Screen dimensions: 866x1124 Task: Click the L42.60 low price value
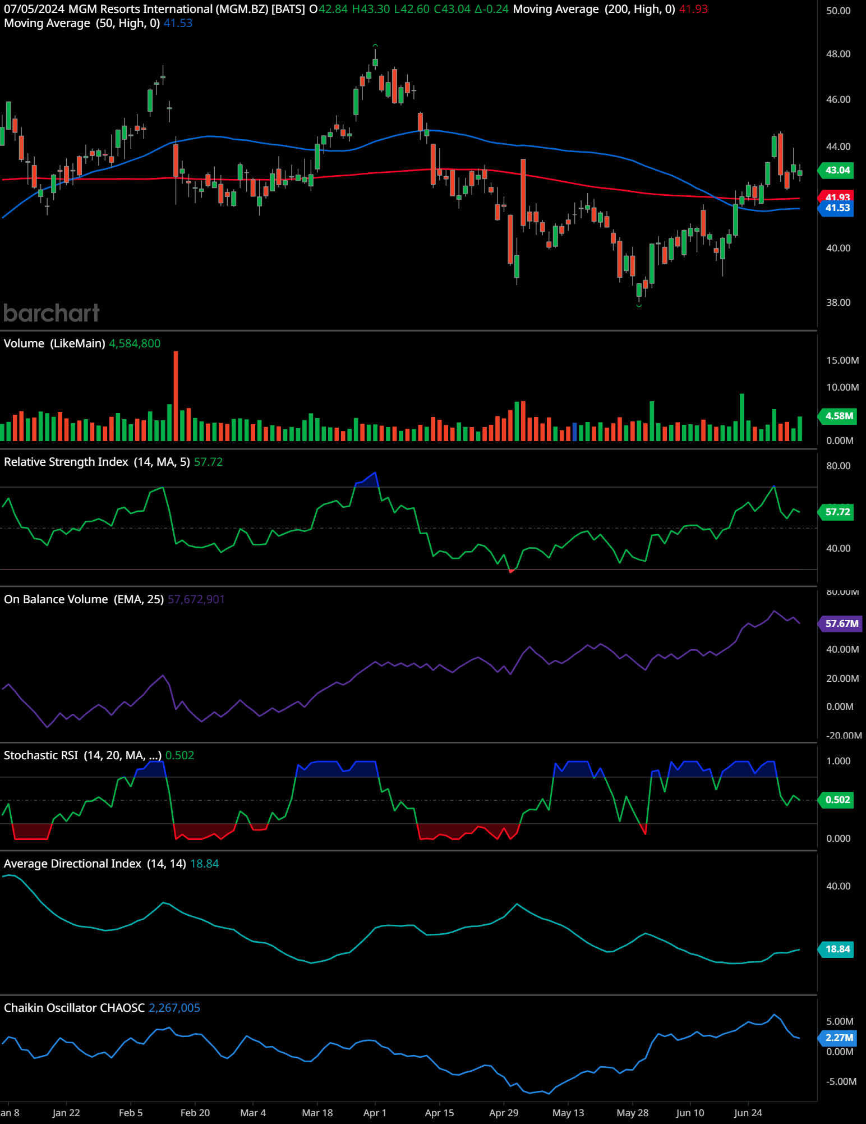coord(411,9)
